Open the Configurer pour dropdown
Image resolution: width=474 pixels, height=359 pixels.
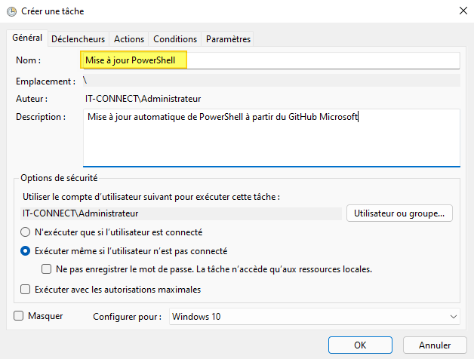315,317
